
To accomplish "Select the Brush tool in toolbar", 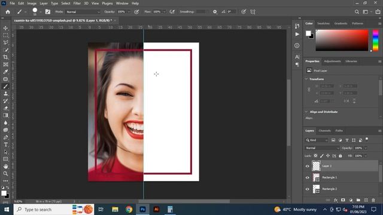I will click(x=5, y=87).
